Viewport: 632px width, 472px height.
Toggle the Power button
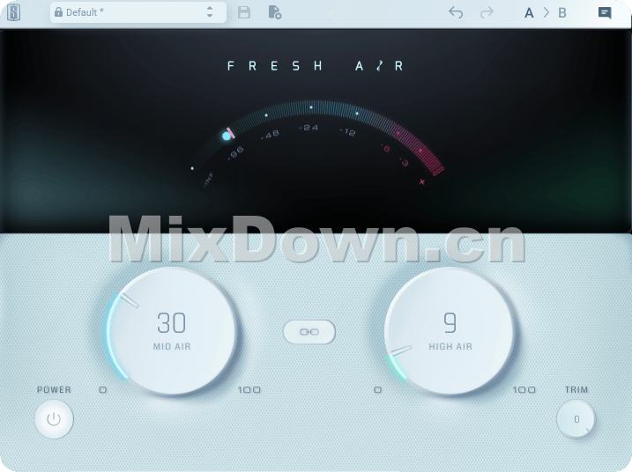(x=54, y=419)
